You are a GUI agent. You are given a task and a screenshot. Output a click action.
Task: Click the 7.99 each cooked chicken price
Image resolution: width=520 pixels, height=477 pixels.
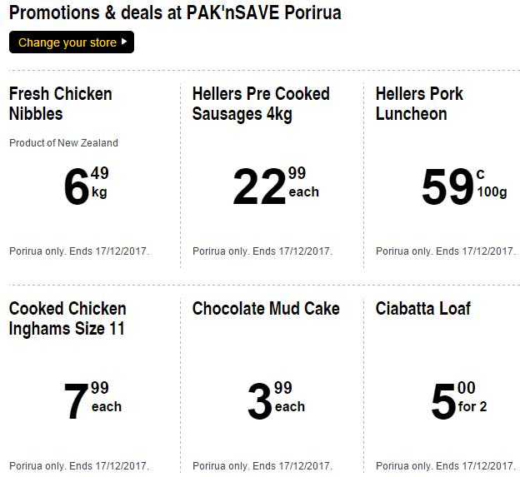tap(92, 400)
